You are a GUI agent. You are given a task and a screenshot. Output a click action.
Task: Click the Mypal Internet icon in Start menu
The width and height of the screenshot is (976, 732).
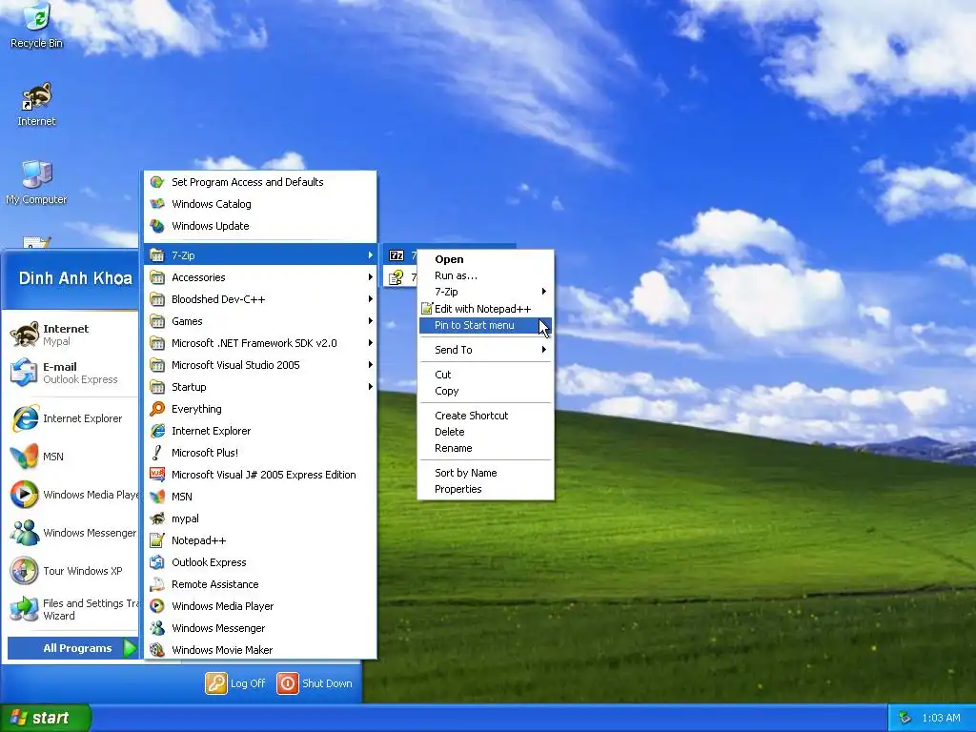tap(24, 335)
